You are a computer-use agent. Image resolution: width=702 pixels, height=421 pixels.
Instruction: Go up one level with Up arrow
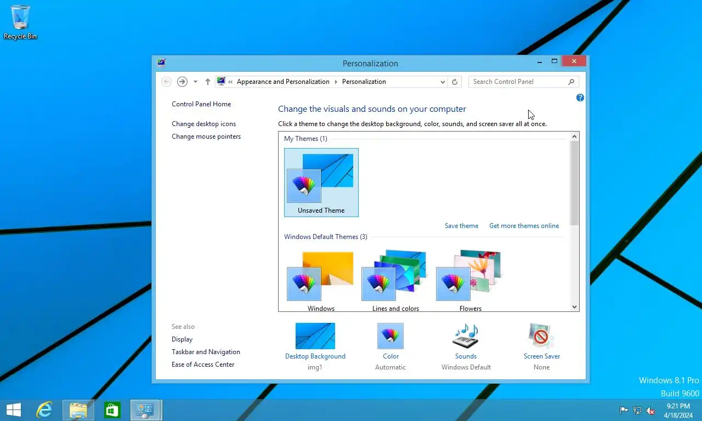coord(207,82)
